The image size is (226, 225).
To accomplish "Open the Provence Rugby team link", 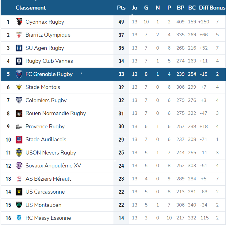I will pyautogui.click(x=45, y=127).
